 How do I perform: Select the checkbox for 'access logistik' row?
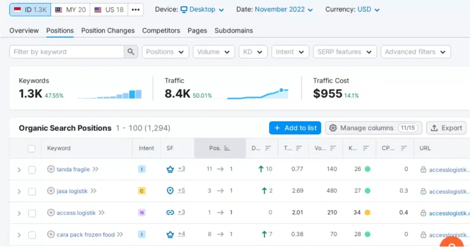(32, 213)
